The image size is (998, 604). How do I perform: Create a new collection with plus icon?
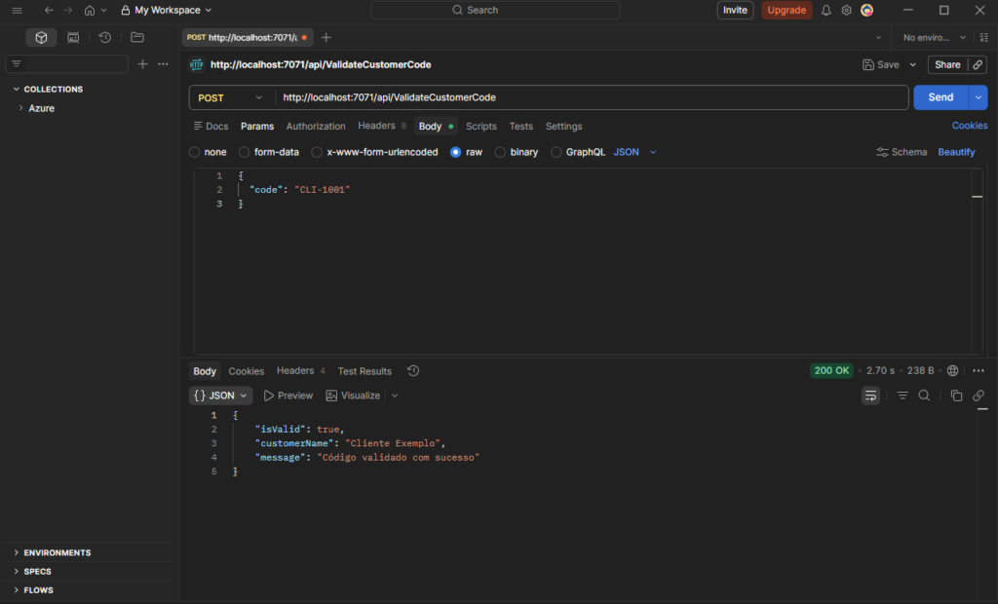point(142,62)
